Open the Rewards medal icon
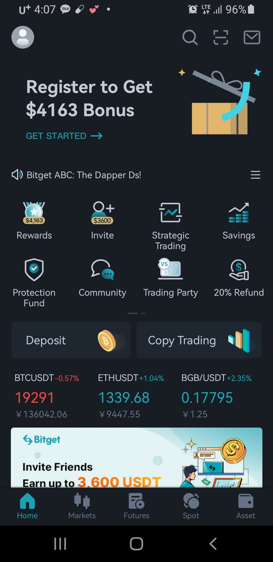273x562 pixels. click(x=34, y=213)
